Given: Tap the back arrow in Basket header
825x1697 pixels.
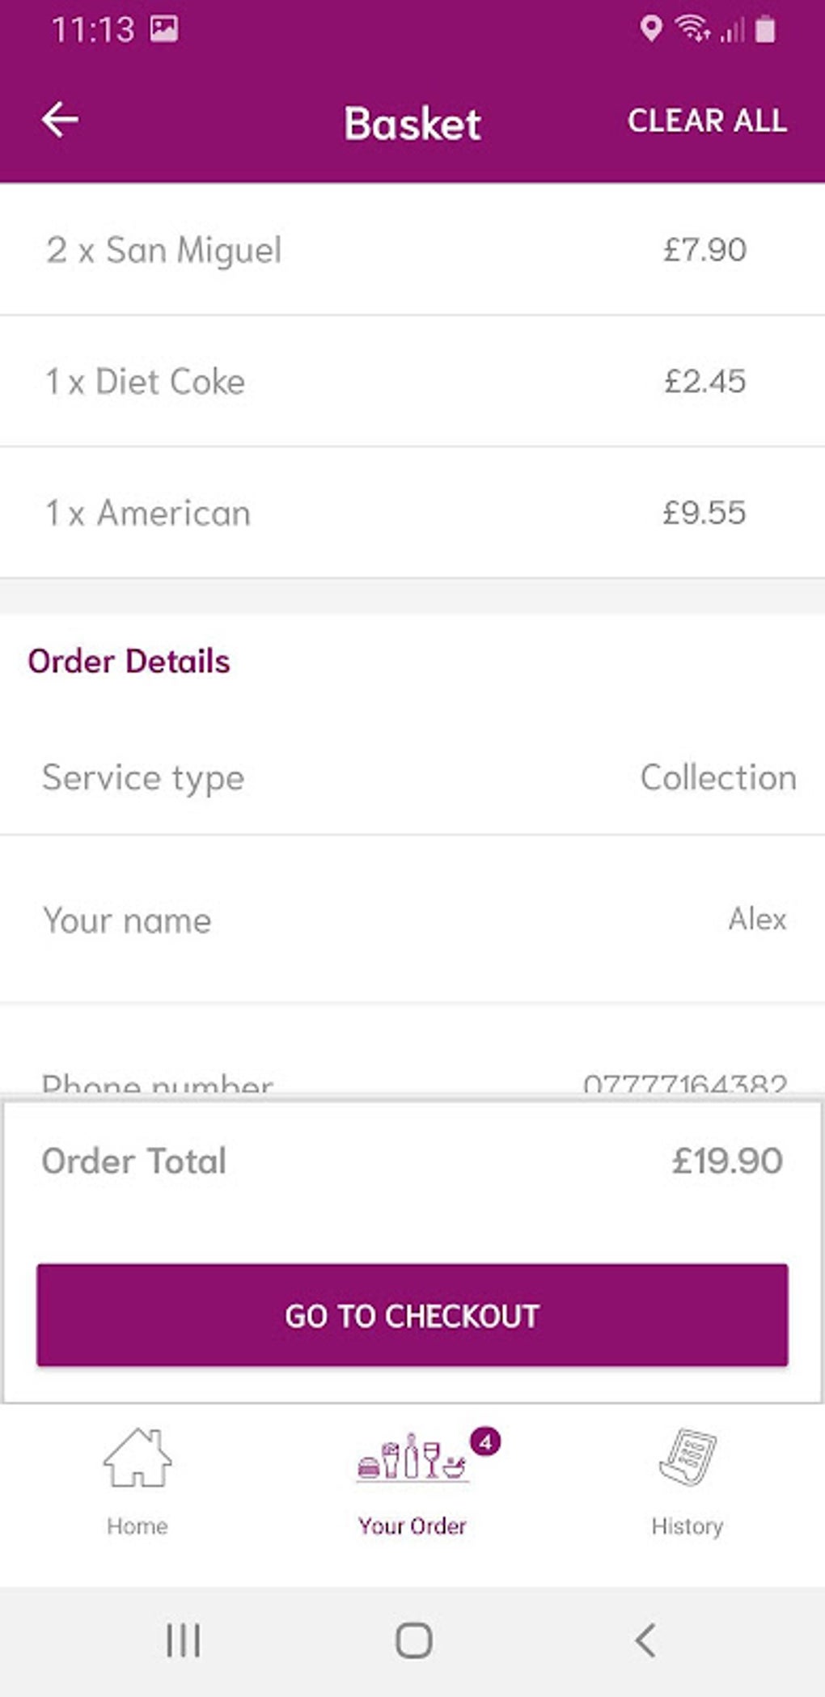Looking at the screenshot, I should [x=60, y=121].
